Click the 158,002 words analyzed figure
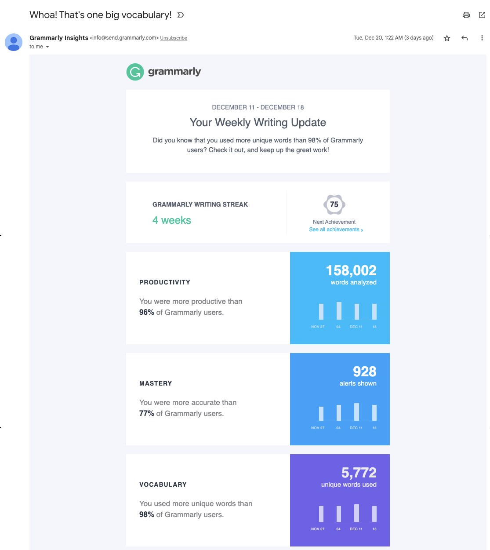 pyautogui.click(x=351, y=270)
